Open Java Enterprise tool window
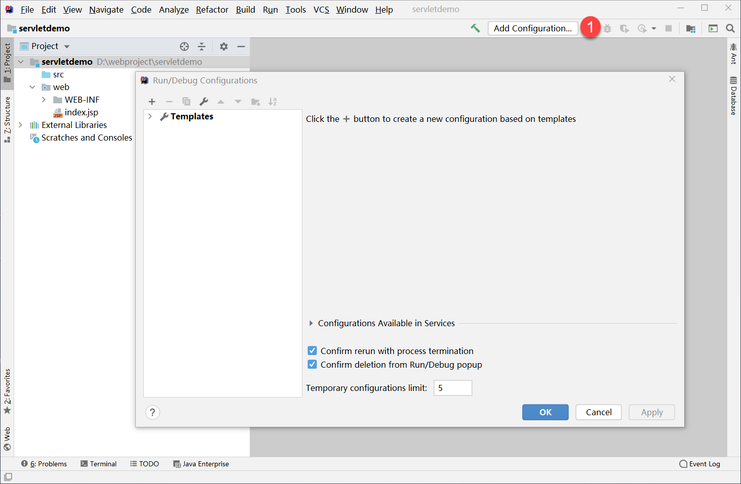741x484 pixels. [201, 464]
